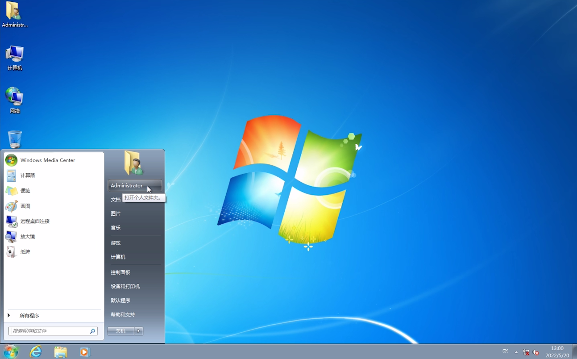
Task: Open 远程桌面连接 in Start menu
Action: pos(54,221)
